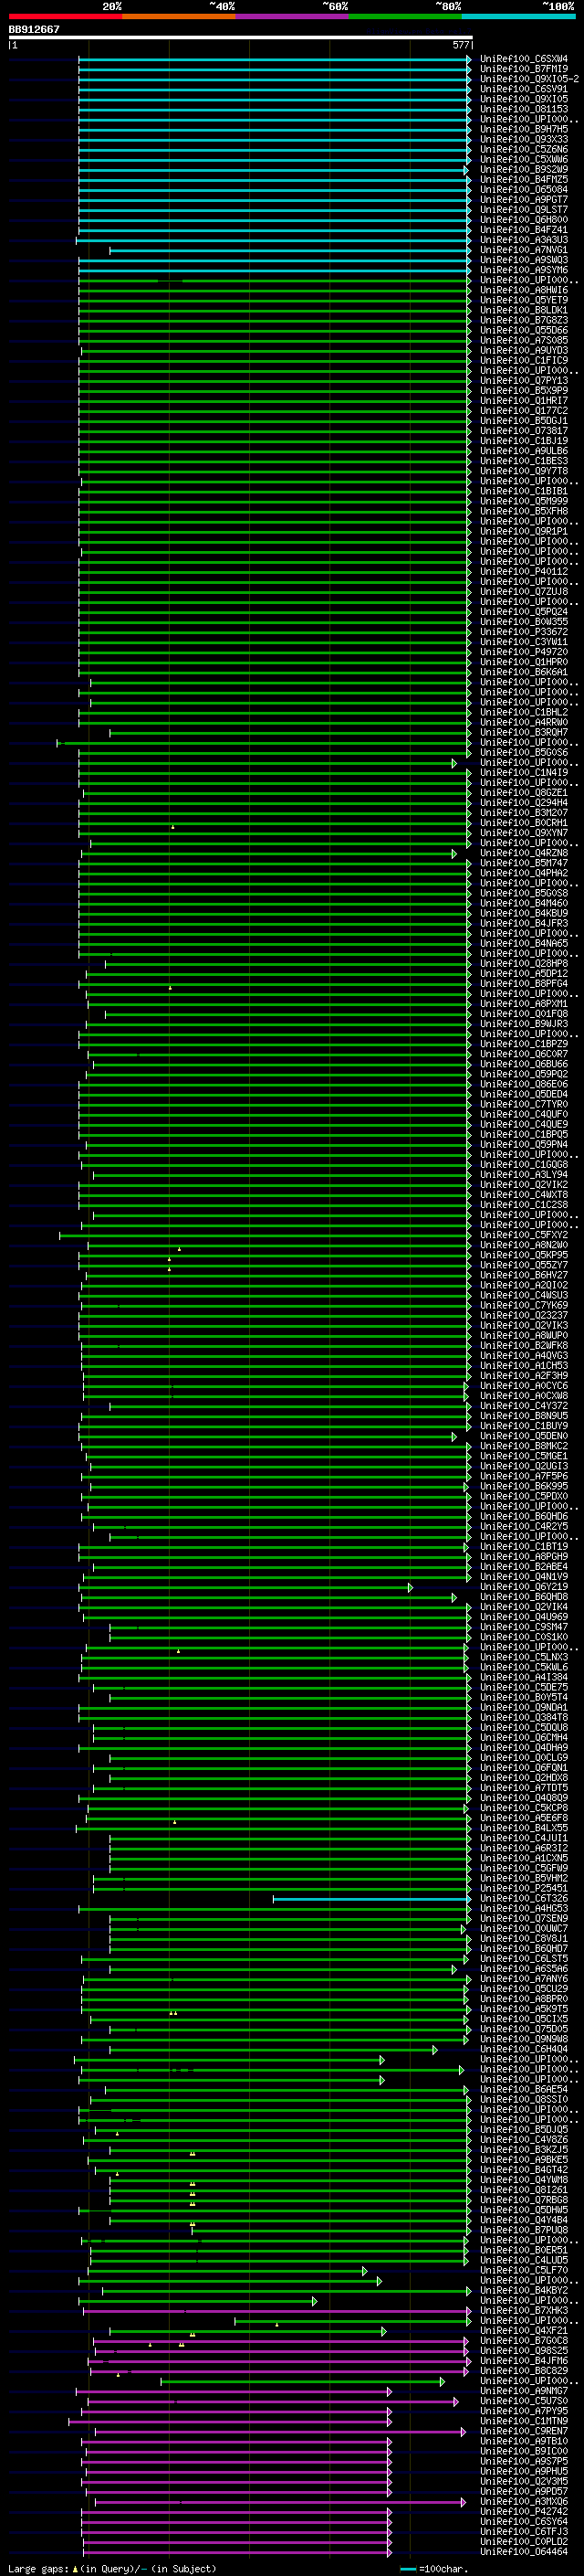Select the UniRef100_Q177C2 label
Image resolution: width=584 pixels, height=2576 pixels.
click(524, 411)
